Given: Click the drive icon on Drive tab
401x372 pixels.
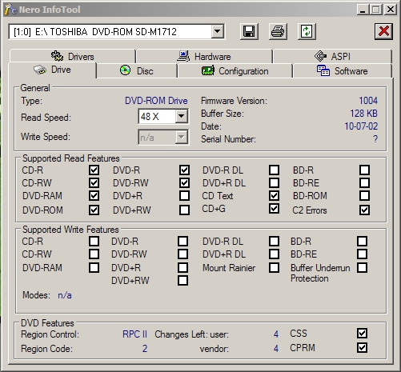Looking at the screenshot, I should [40, 70].
